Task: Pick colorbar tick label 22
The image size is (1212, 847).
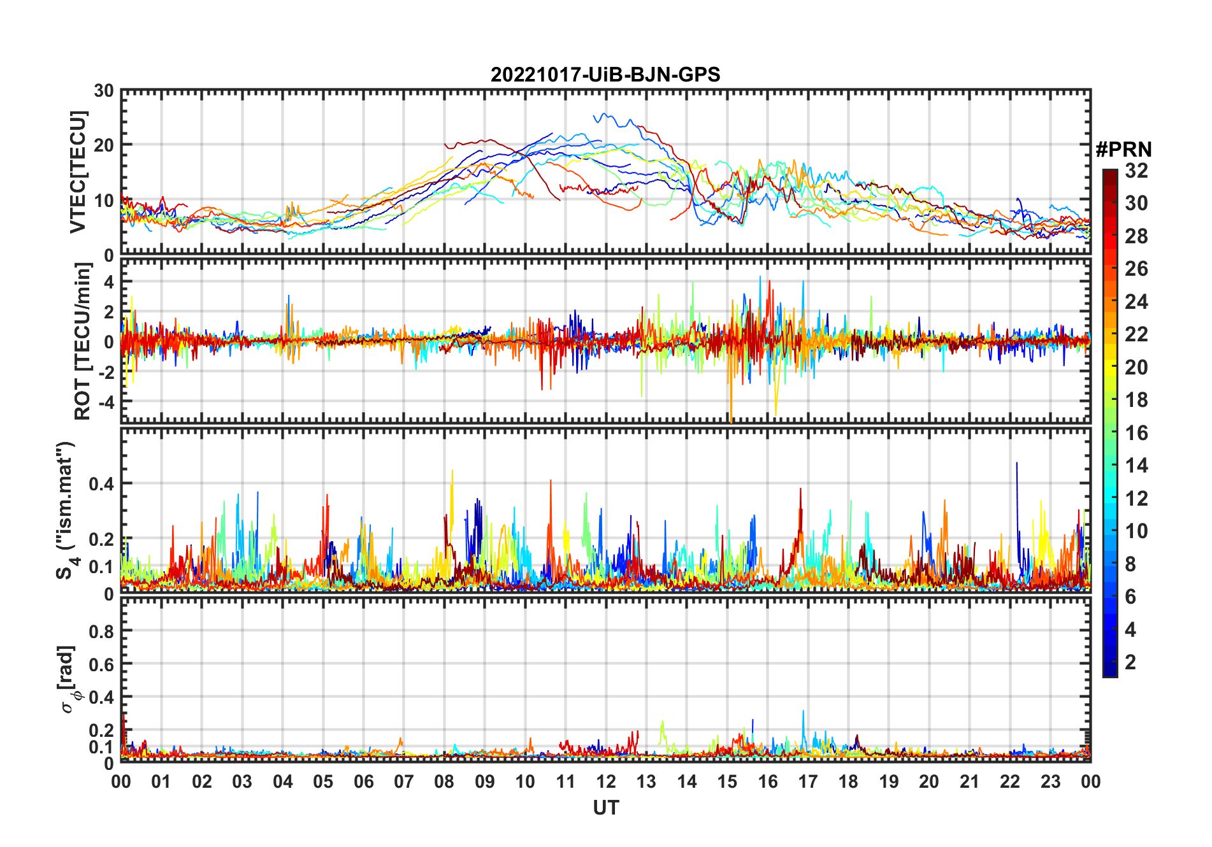Action: point(1136,334)
